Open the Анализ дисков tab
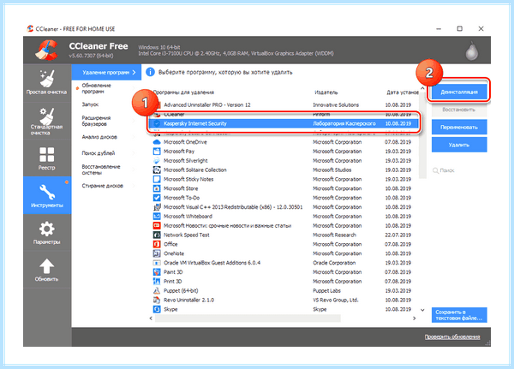This screenshot has height=369, width=514. (105, 137)
